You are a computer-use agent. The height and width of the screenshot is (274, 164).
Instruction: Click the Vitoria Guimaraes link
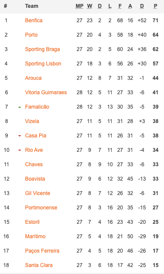click(x=46, y=92)
